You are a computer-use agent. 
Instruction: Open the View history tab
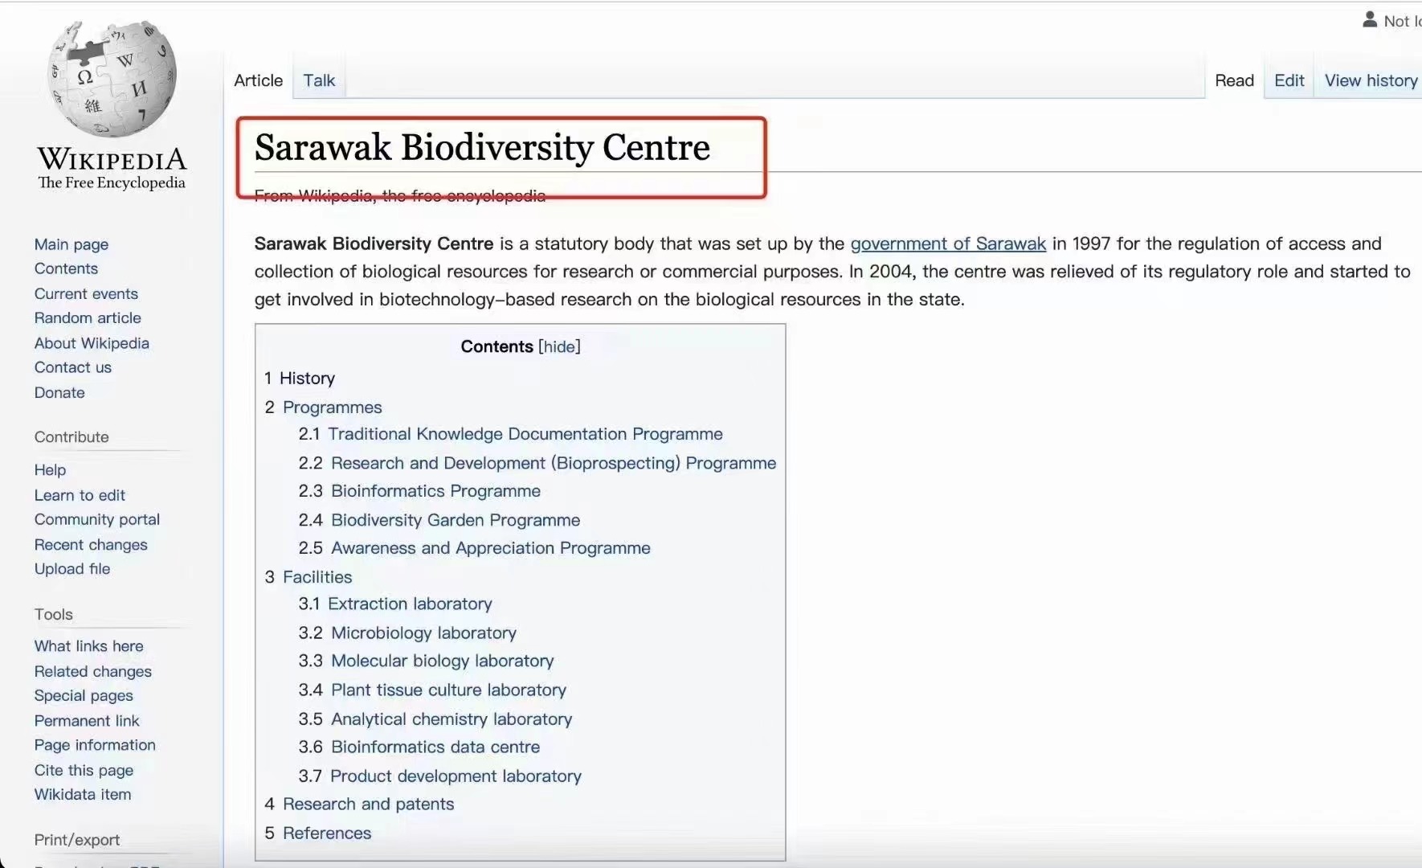[x=1371, y=80]
